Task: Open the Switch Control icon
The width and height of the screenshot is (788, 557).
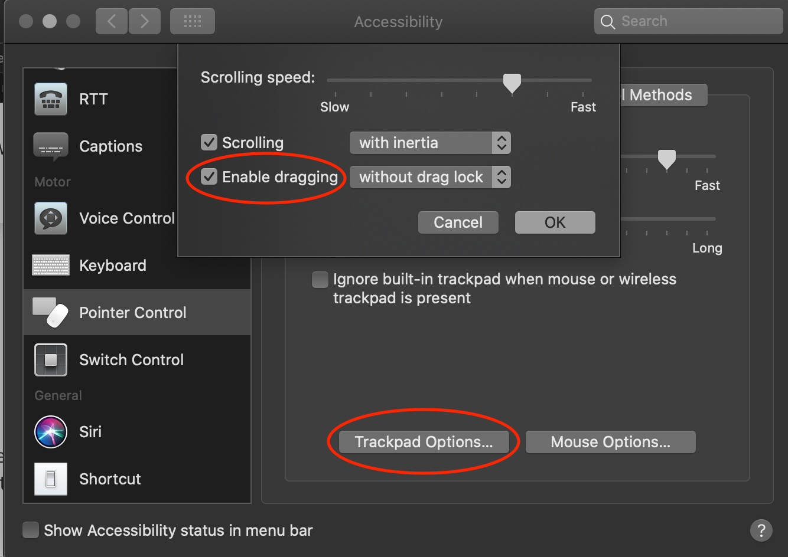Action: pos(51,360)
